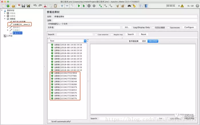The height and width of the screenshot is (125, 200).
Task: Click the binoculars Search icon
Action: click(129, 6)
